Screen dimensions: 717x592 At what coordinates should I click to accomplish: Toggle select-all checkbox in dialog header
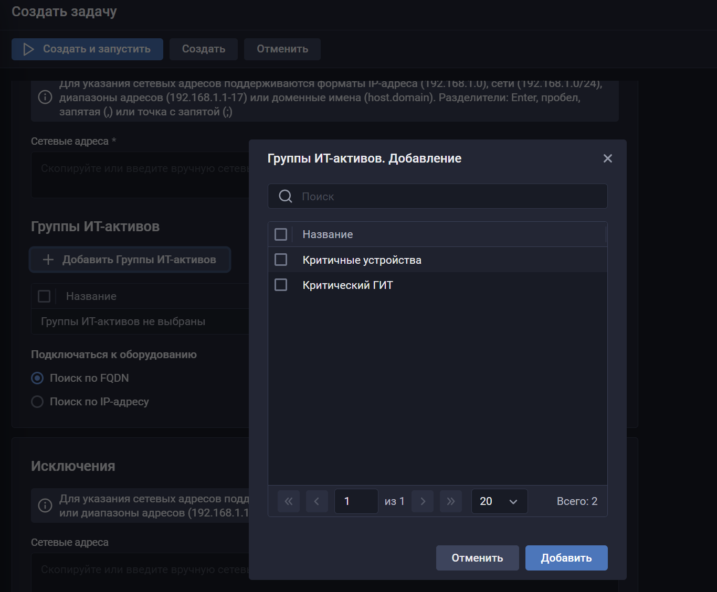pos(281,234)
